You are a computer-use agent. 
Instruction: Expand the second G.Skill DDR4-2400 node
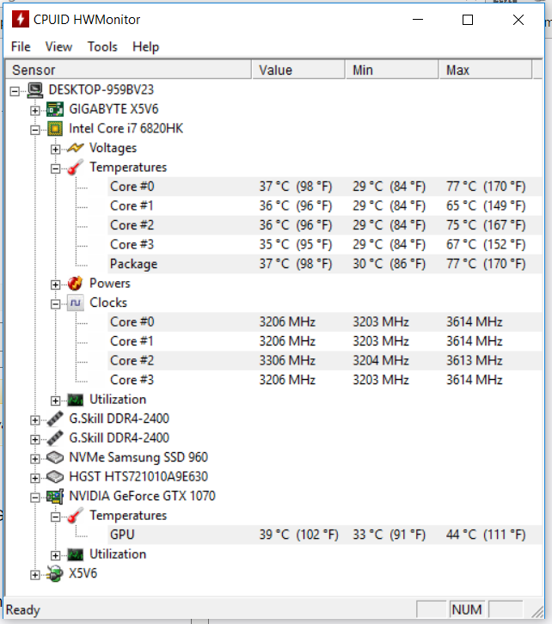tap(35, 439)
